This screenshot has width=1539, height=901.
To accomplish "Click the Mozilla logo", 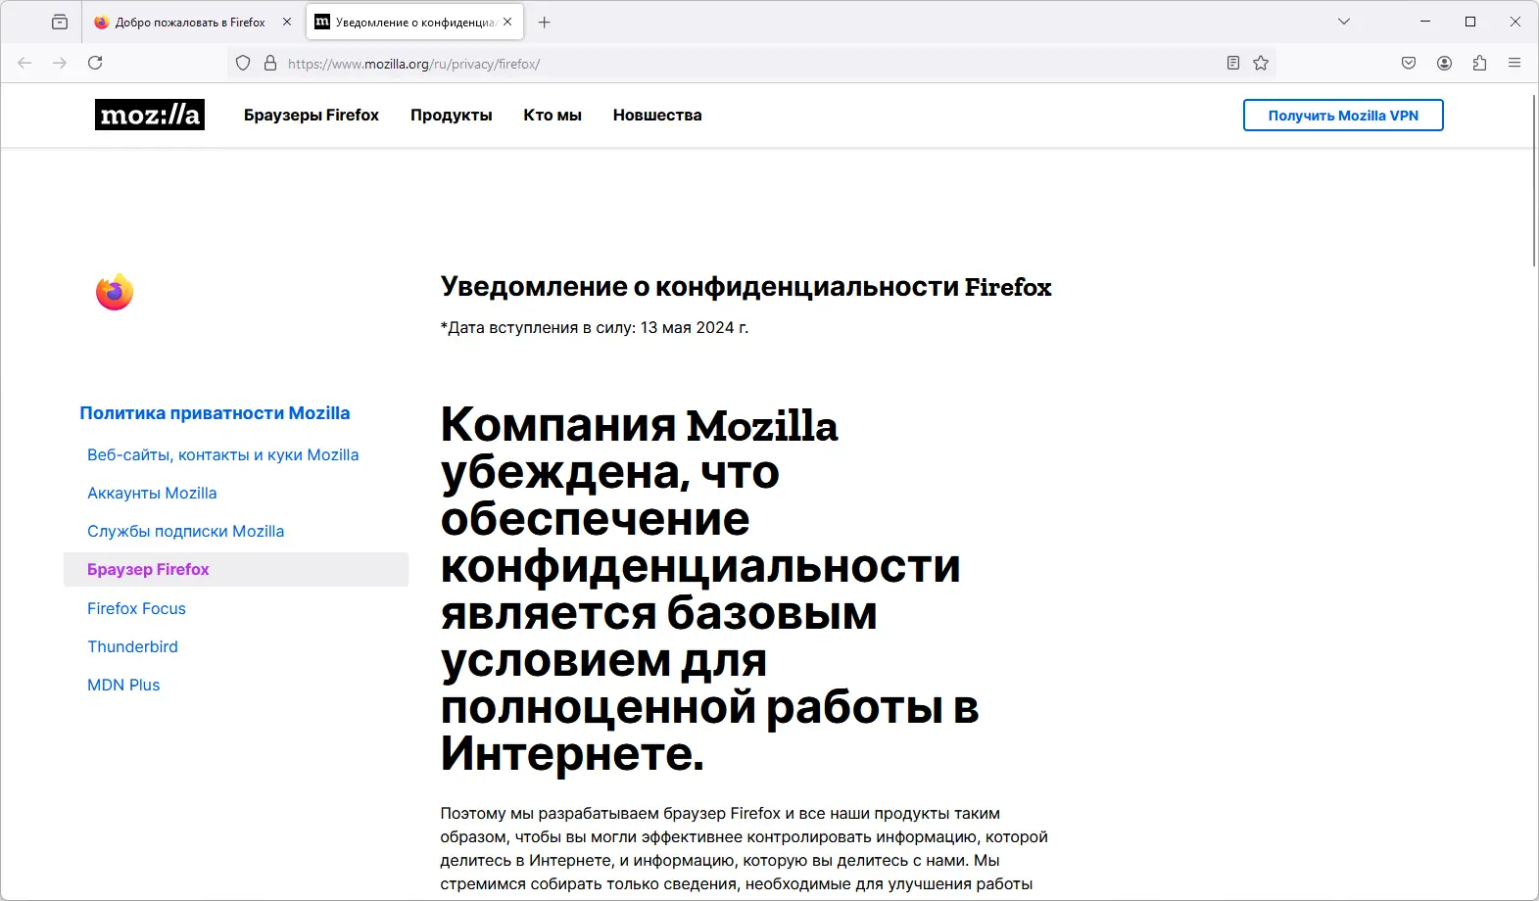I will pyautogui.click(x=150, y=115).
